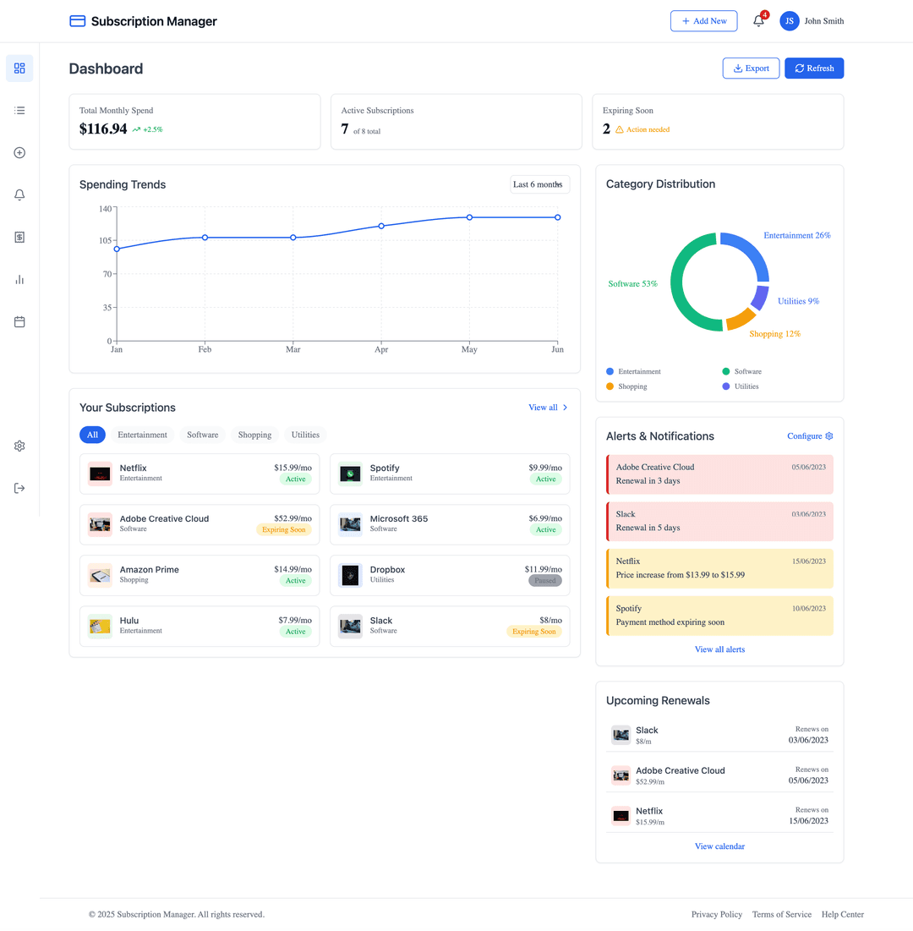Switch to the Entertainment filter tab
Viewport: 913px width, 931px height.
[142, 435]
